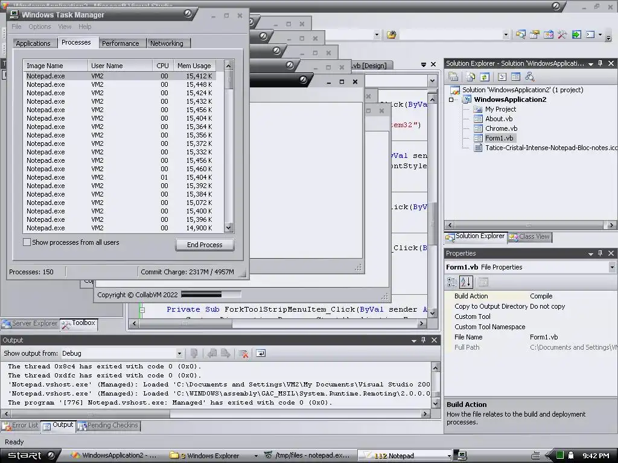Open Task Manager Options menu
This screenshot has height=463, width=618.
click(x=39, y=27)
